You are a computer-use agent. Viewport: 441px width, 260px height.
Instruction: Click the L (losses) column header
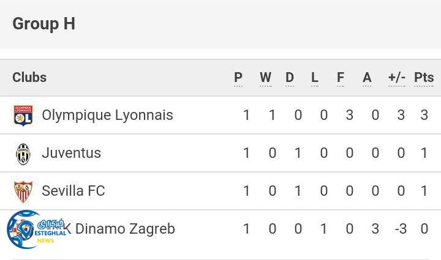(x=315, y=78)
